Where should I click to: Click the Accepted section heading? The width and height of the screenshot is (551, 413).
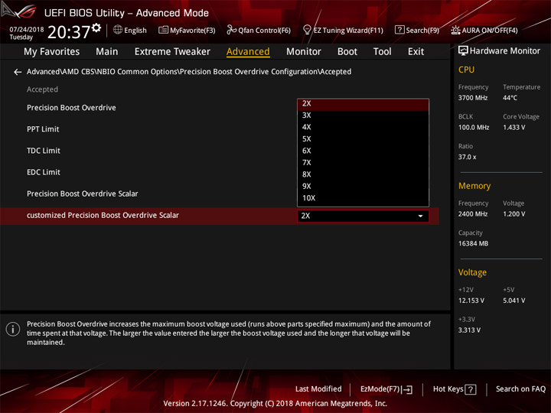[42, 89]
